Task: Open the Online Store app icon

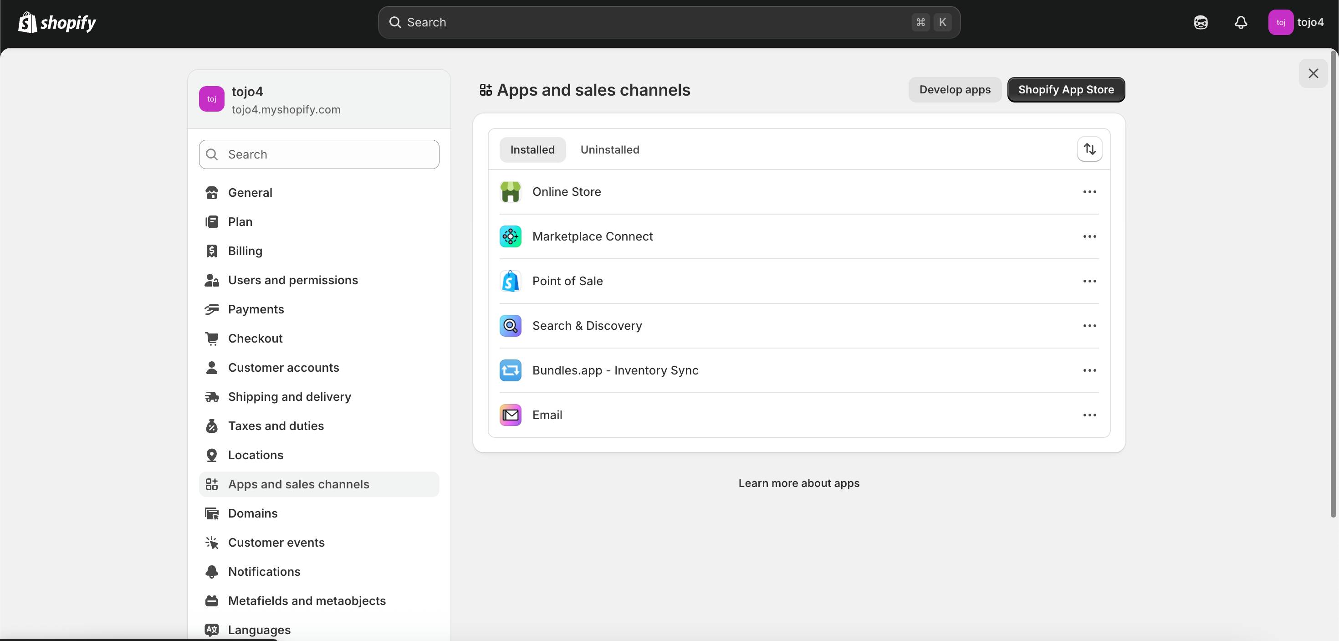Action: click(510, 192)
